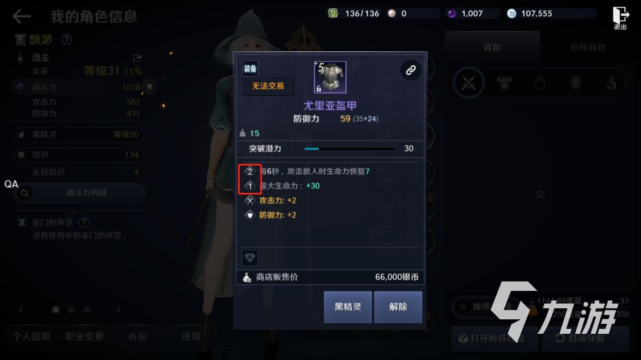The height and width of the screenshot is (360, 641).
Task: Select the armor category filter icon
Action: tap(504, 84)
